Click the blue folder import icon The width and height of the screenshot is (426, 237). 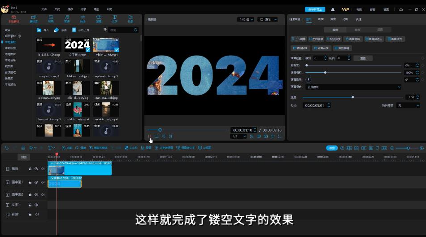tap(39, 30)
